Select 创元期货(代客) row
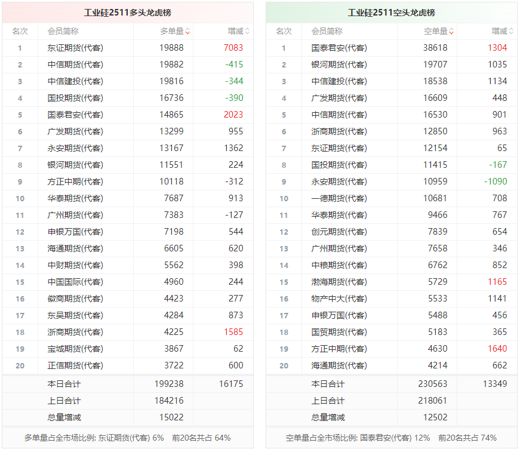 (391, 232)
